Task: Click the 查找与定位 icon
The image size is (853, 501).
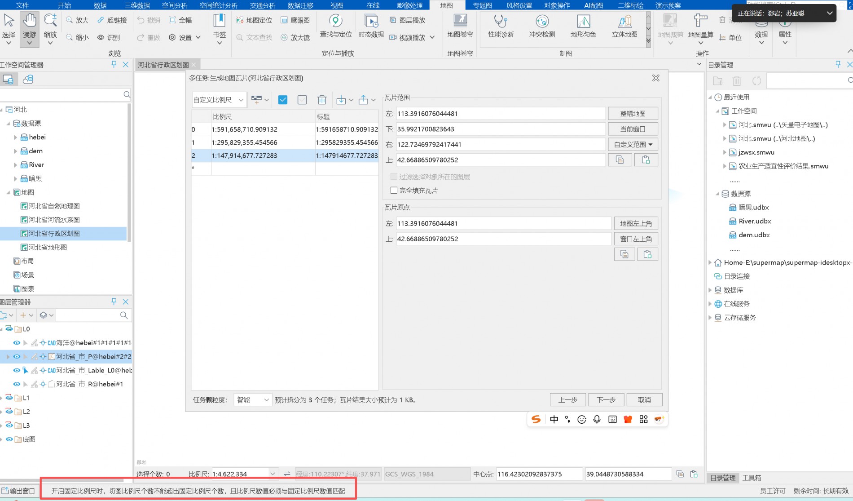Action: click(x=335, y=22)
